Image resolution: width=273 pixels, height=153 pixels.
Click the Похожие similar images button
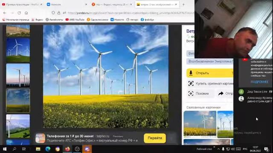tap(200, 93)
